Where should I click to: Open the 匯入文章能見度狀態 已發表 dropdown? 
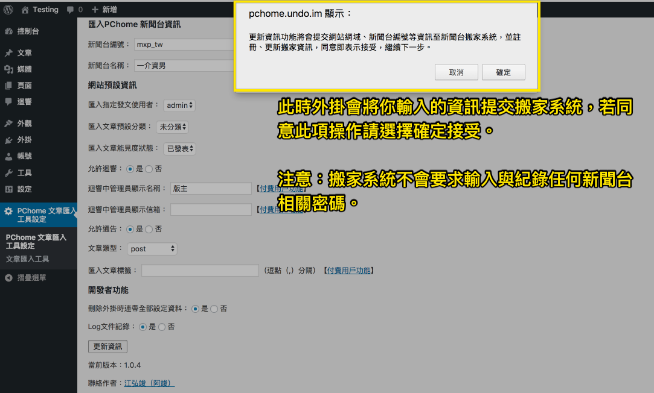[x=180, y=149]
